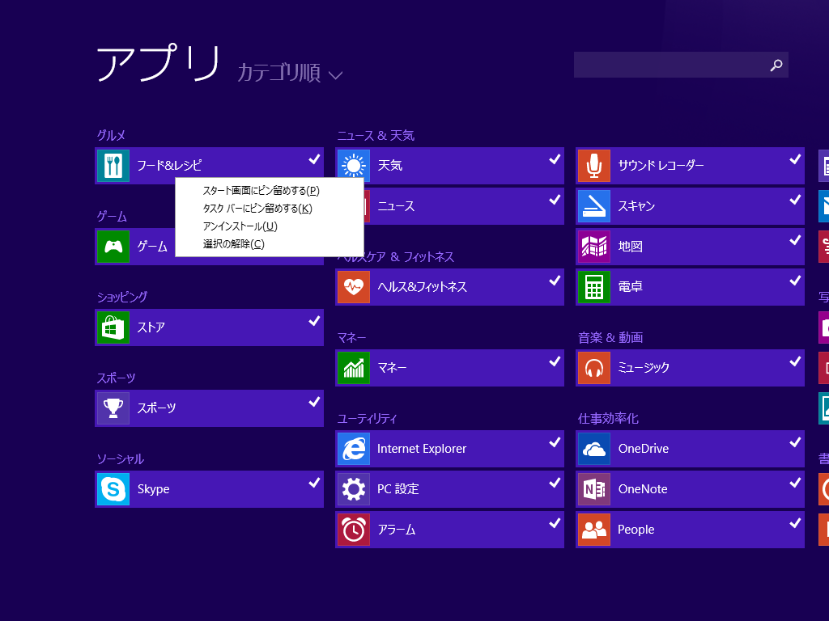This screenshot has height=621, width=829.
Task: Click the グルメ category heading
Action: [111, 136]
